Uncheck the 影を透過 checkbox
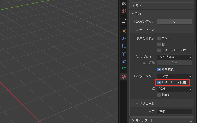Image resolution: width=197 pixels, height=123 pixels. pyautogui.click(x=159, y=69)
